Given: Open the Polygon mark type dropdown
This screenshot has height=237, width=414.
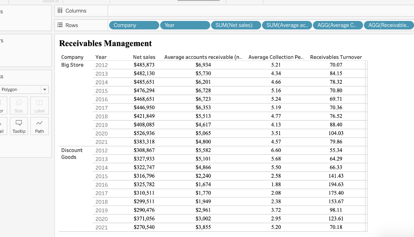Looking at the screenshot, I should pyautogui.click(x=22, y=89).
